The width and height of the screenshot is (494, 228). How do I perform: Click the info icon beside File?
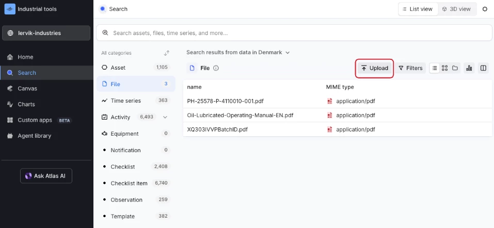216,68
